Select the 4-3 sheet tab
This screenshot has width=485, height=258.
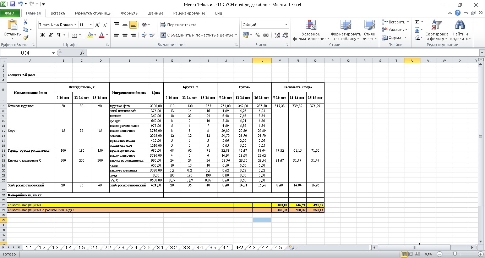click(252, 248)
